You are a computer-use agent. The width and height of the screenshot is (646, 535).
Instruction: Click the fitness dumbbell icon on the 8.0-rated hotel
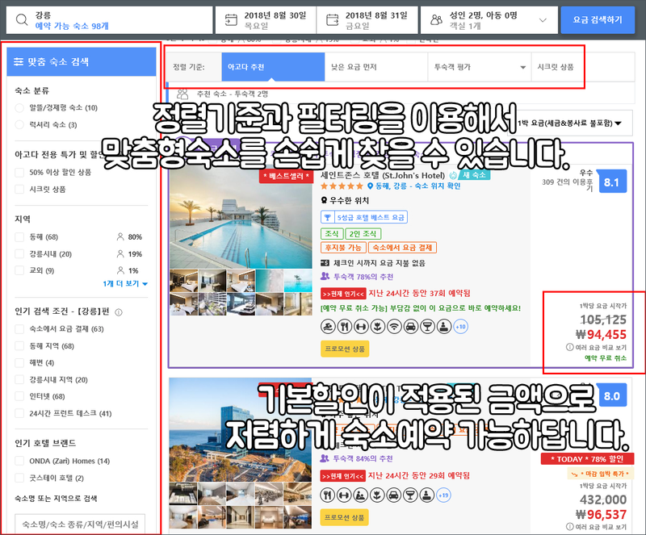[344, 495]
